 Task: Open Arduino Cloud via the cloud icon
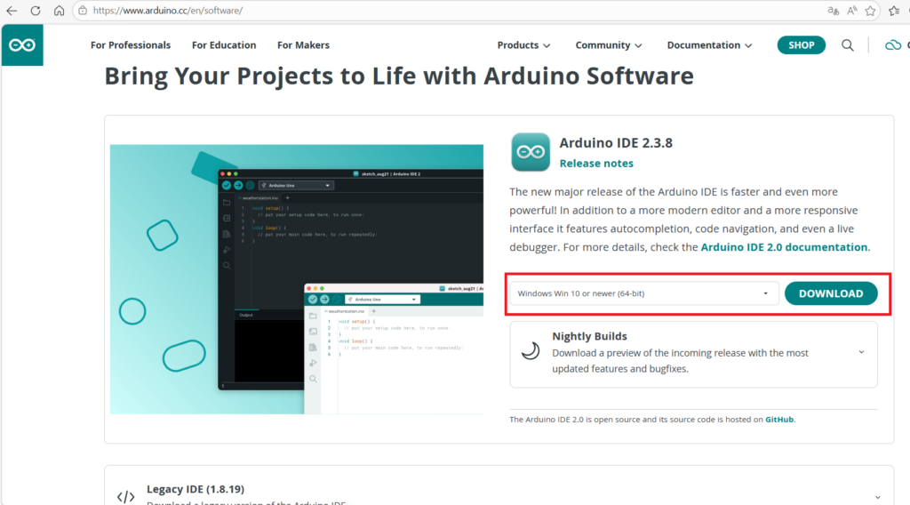click(x=892, y=45)
